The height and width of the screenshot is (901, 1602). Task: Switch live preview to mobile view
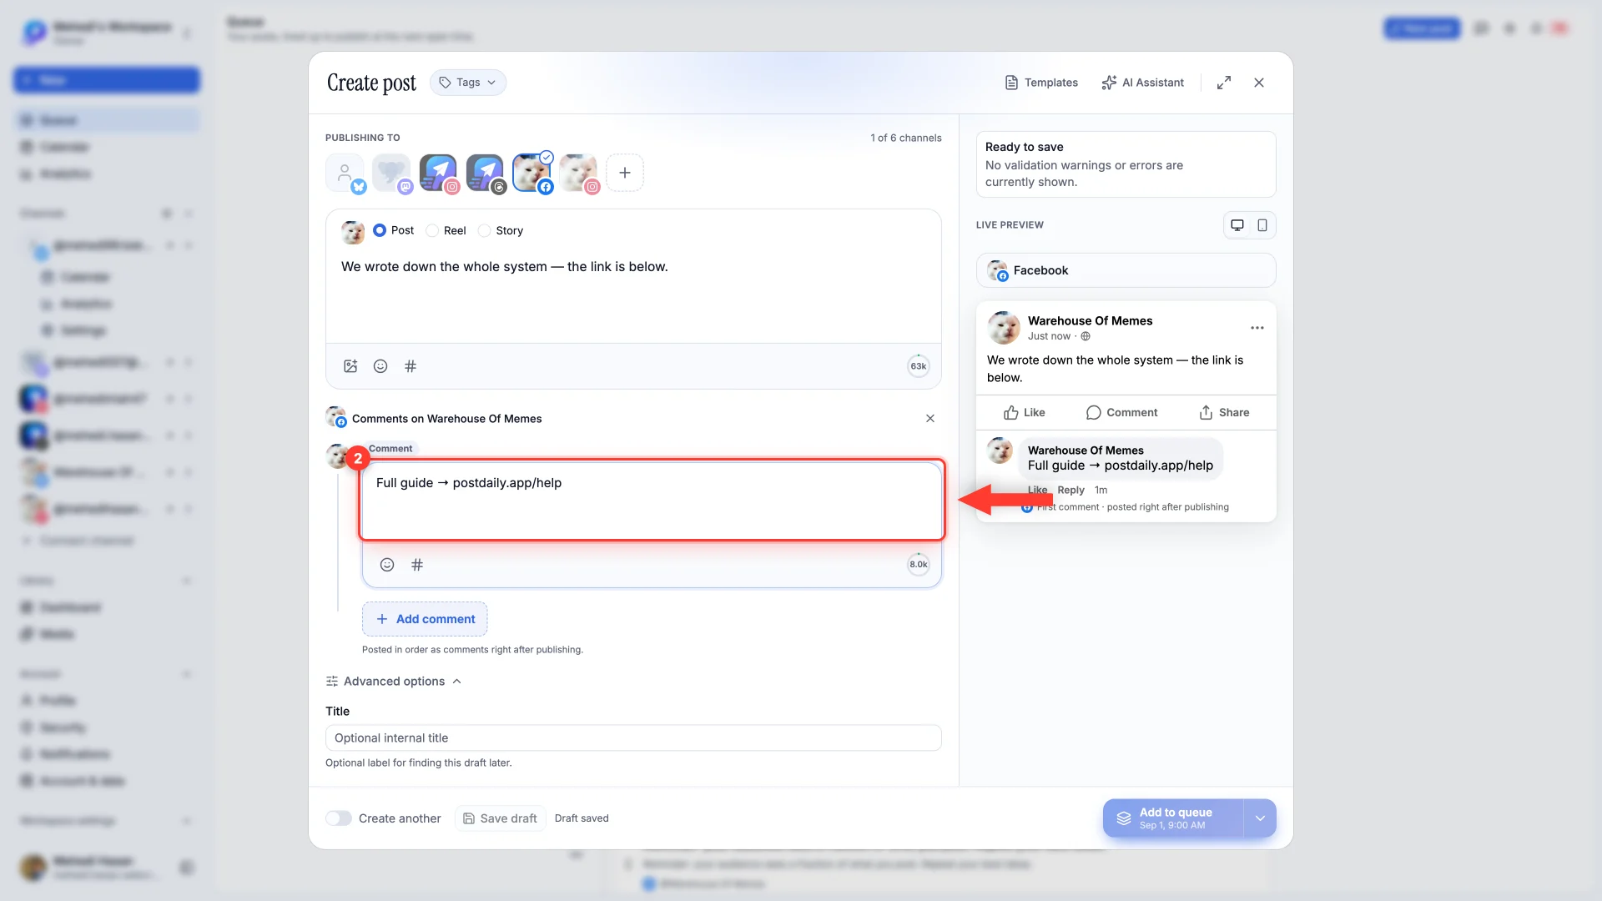[1262, 225]
